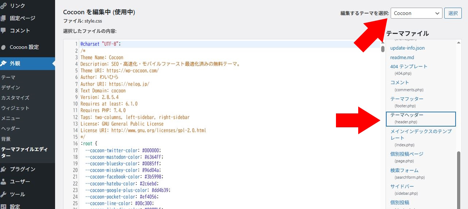Click the Requires PHP: 7.4.0 line
Screen dimensions: 468x209
pyautogui.click(x=103, y=111)
